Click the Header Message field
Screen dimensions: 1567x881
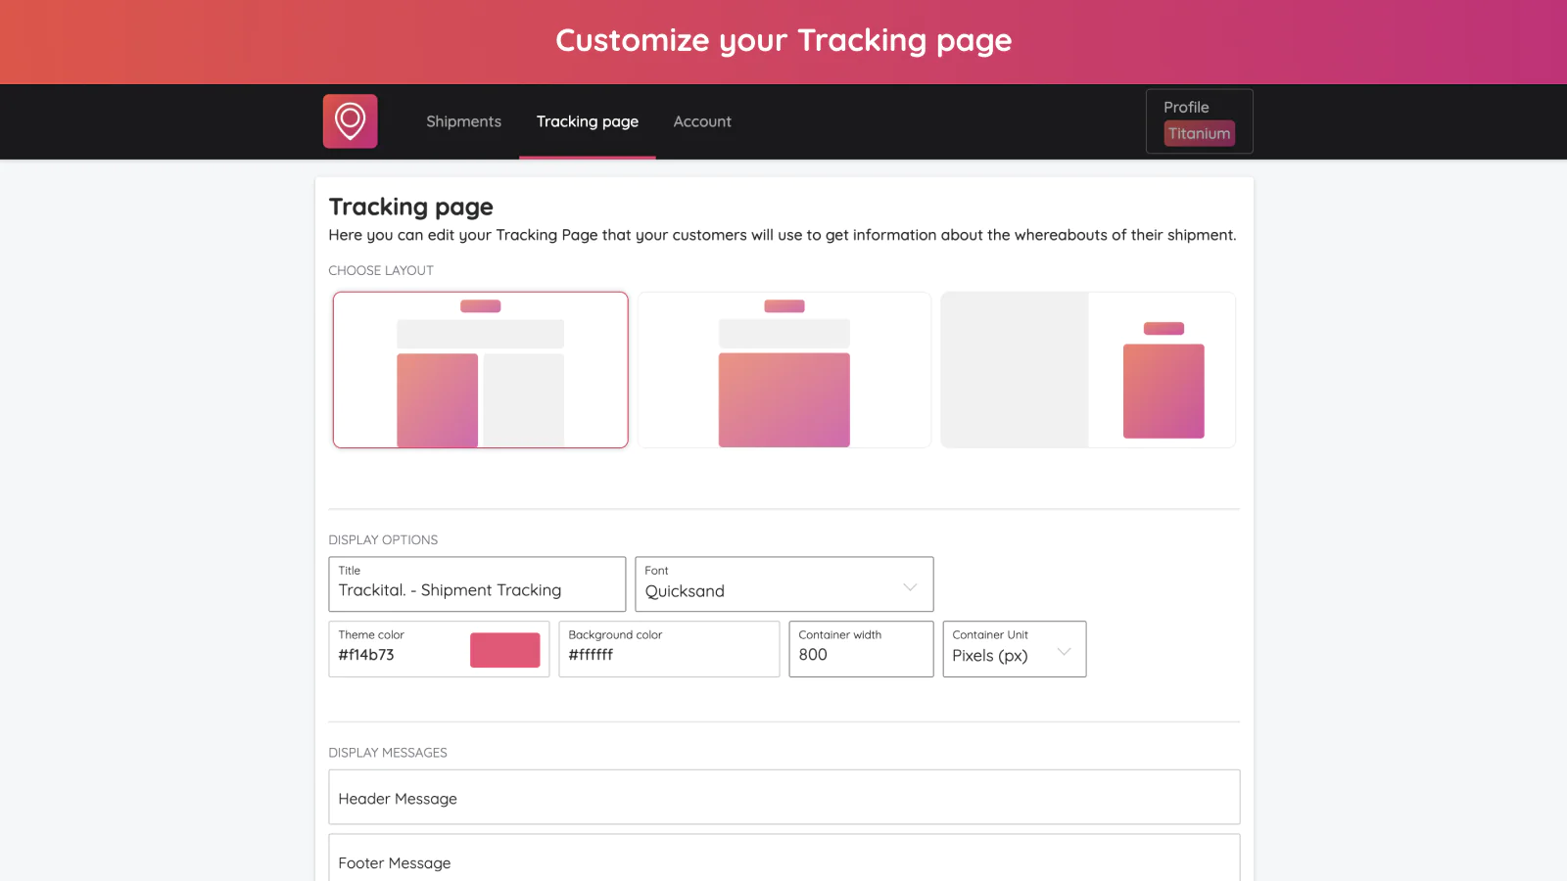coord(784,797)
